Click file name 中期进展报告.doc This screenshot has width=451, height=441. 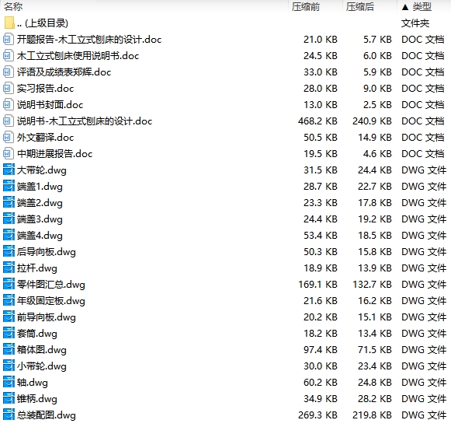pyautogui.click(x=54, y=154)
